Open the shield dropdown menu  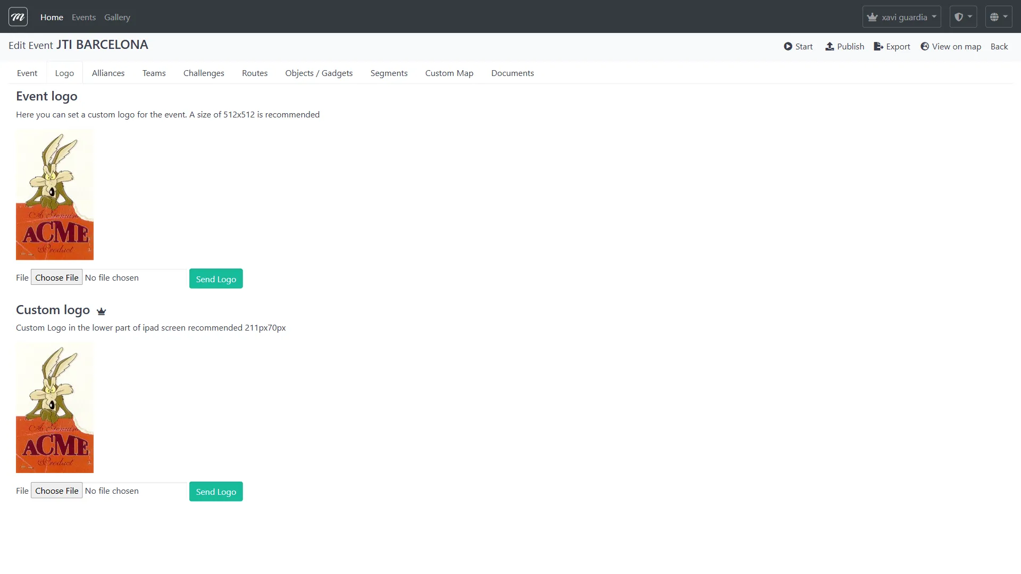(963, 17)
